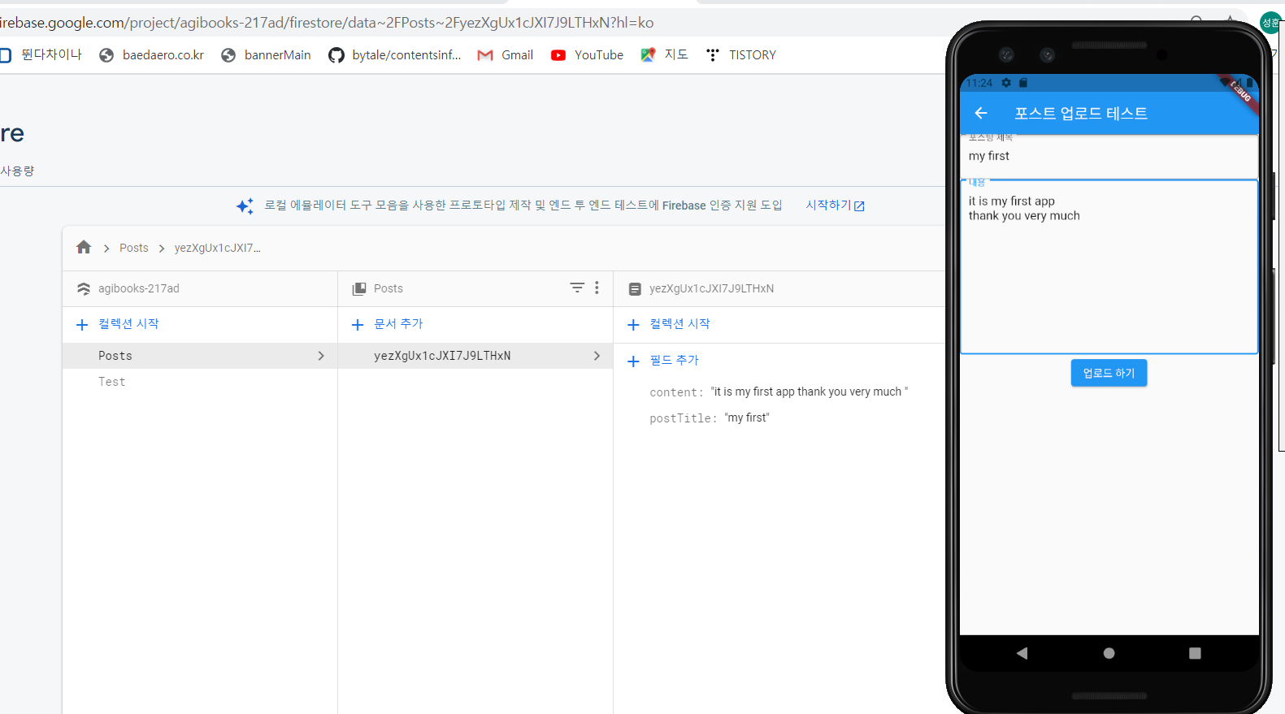Image resolution: width=1285 pixels, height=714 pixels.
Task: Tap the Android back navigation button
Action: [x=1022, y=653]
